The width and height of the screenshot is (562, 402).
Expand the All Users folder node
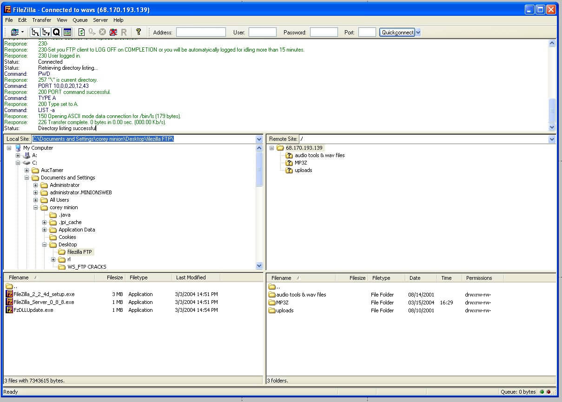click(35, 200)
